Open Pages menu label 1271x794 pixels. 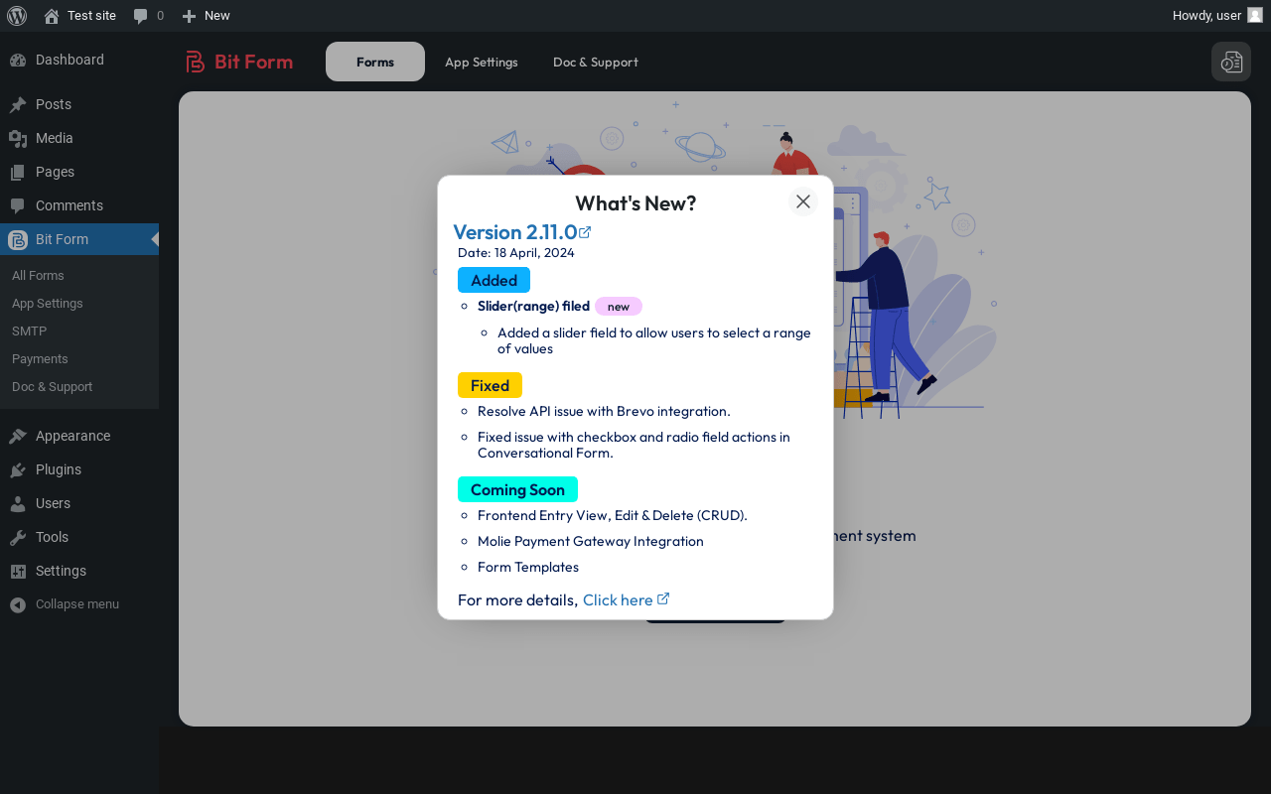pos(56,172)
